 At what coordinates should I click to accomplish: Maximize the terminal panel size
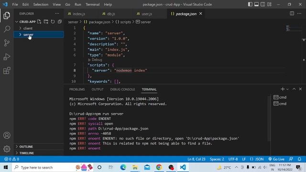pyautogui.click(x=294, y=89)
